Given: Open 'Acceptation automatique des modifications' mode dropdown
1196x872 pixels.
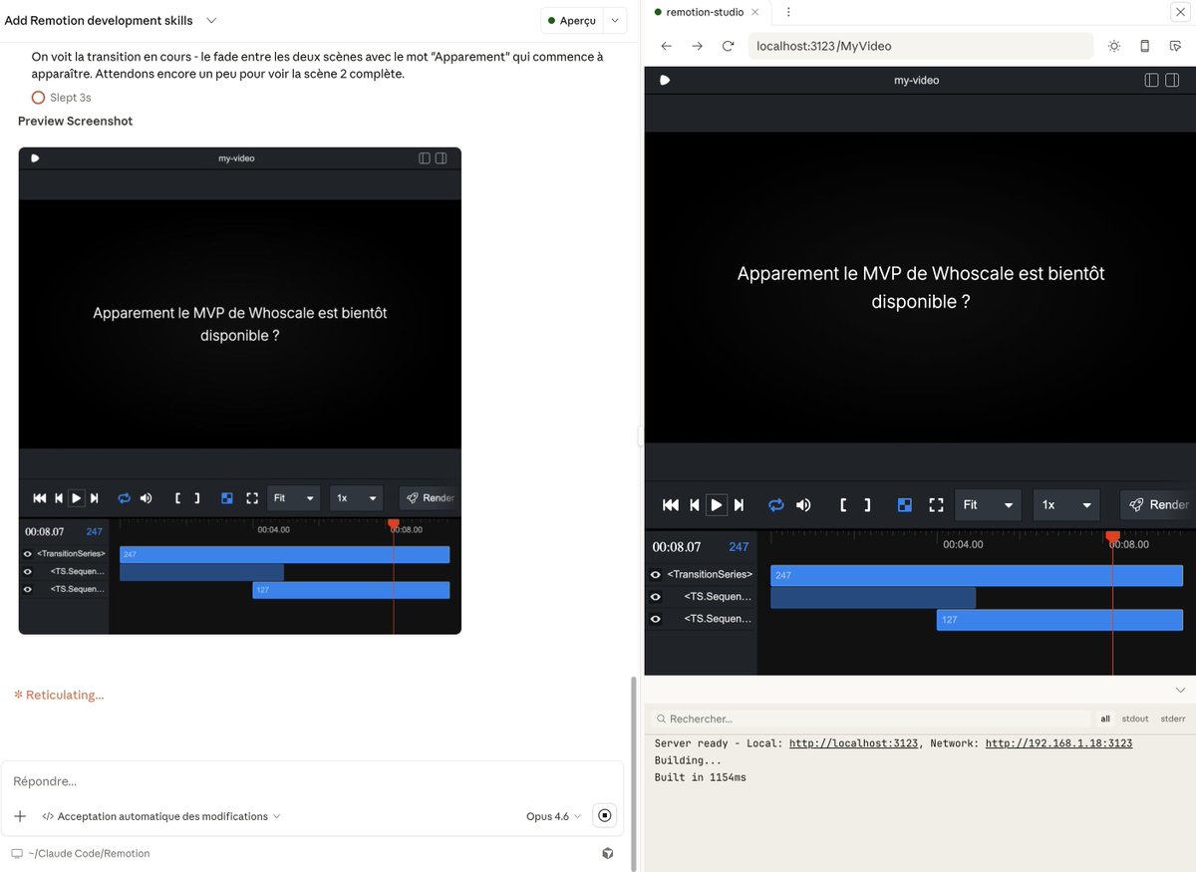Looking at the screenshot, I should [x=161, y=816].
